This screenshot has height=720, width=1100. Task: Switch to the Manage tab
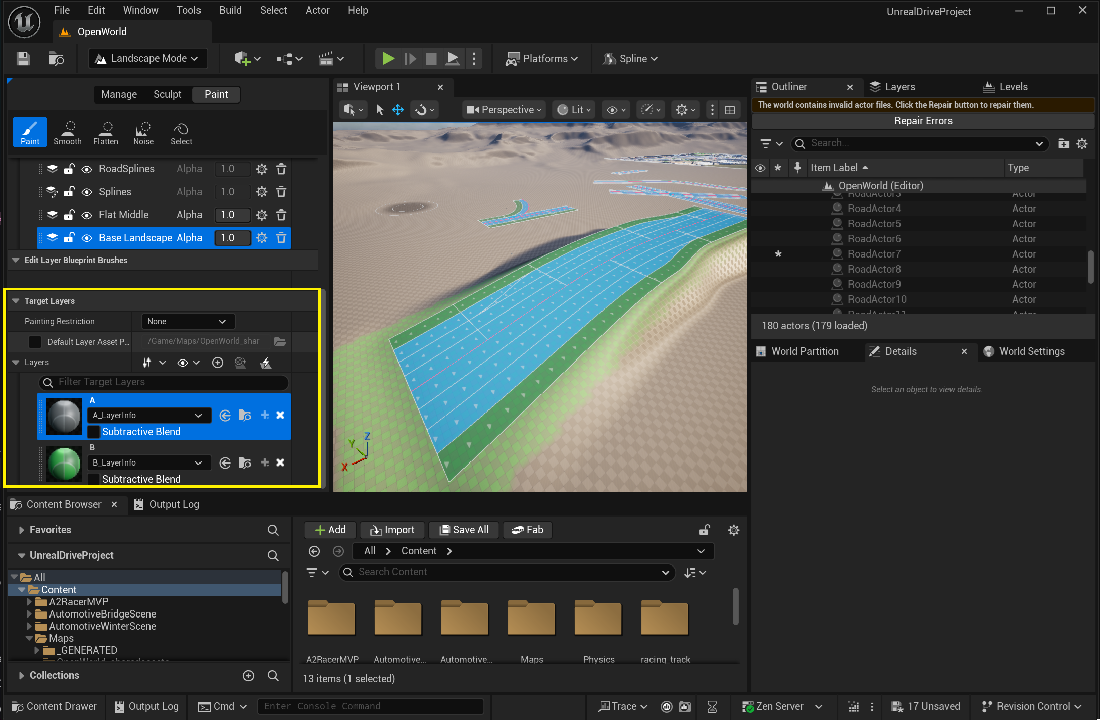click(119, 94)
